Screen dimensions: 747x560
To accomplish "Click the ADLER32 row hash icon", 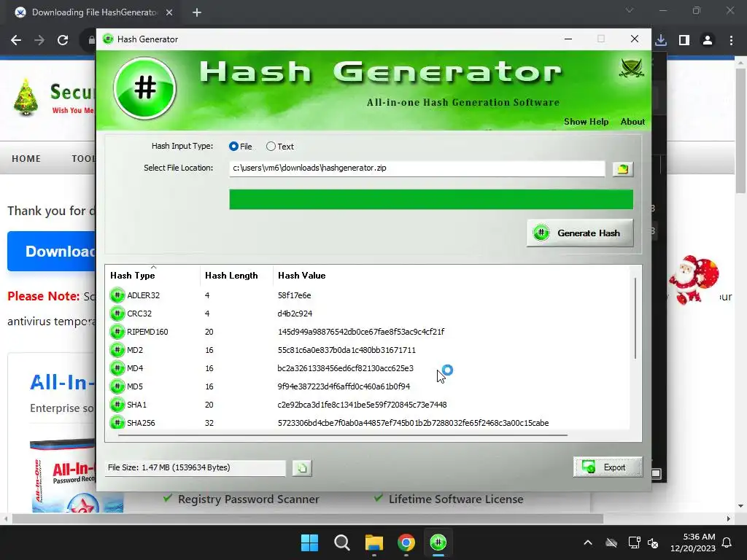I will pos(117,295).
